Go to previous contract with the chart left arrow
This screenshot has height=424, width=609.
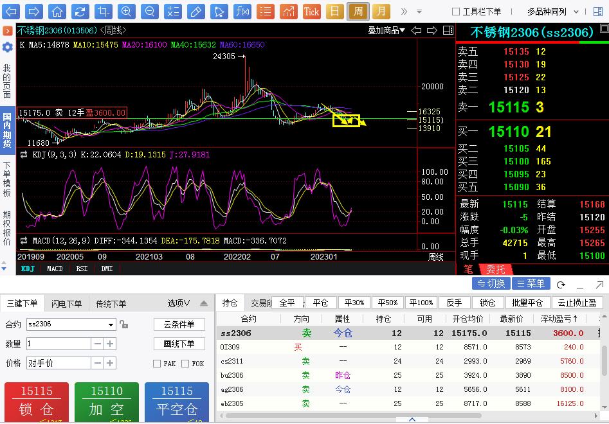[x=416, y=30]
